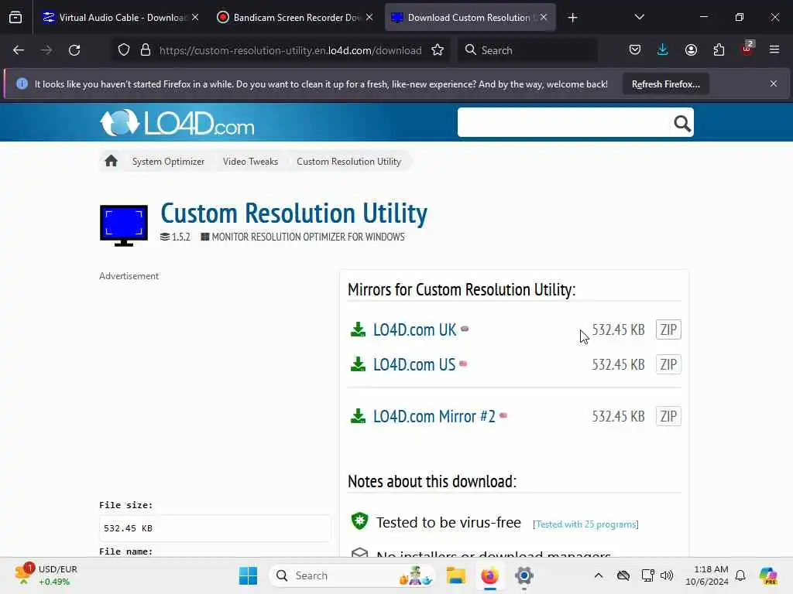The image size is (793, 594).
Task: Go forward one page
Action: pyautogui.click(x=46, y=50)
